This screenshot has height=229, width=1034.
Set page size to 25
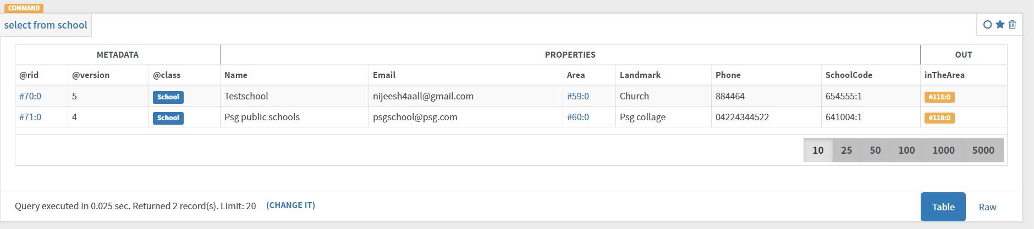(846, 150)
